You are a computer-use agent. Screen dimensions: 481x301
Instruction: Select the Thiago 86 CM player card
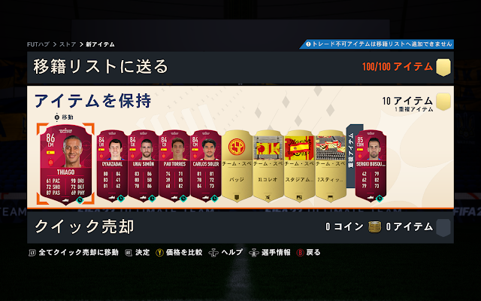65,164
